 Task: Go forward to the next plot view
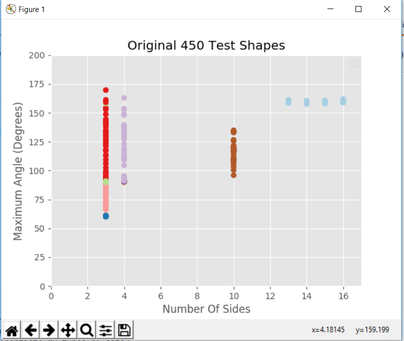click(x=49, y=330)
